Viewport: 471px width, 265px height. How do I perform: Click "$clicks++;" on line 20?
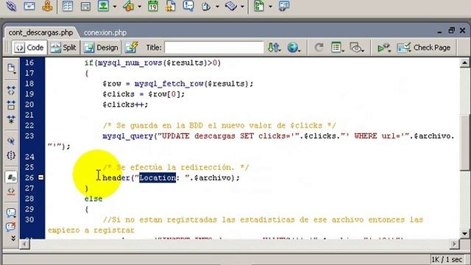pos(125,105)
